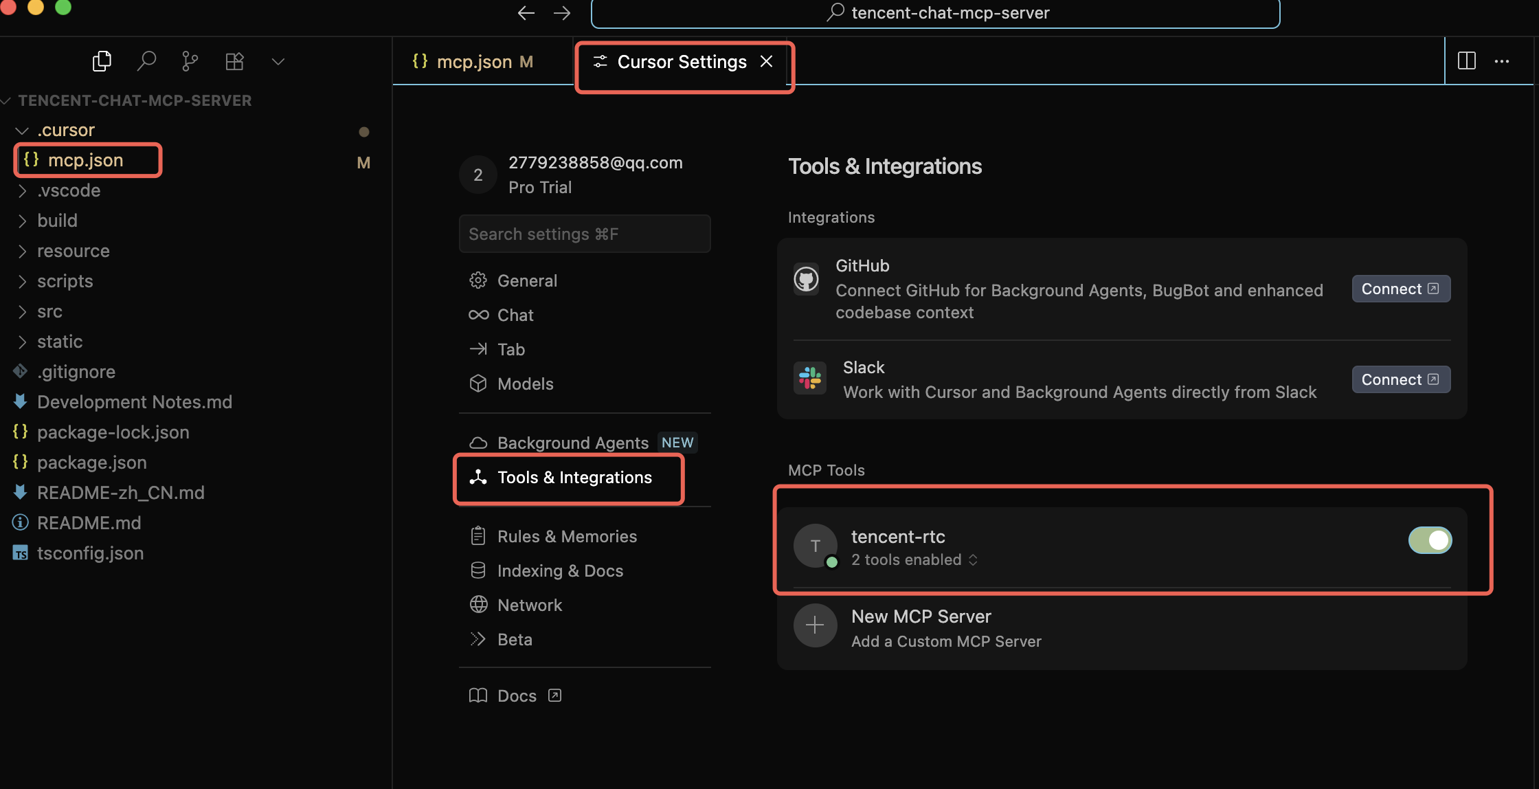Open the Beta settings section
Viewport: 1539px width, 789px height.
514,639
